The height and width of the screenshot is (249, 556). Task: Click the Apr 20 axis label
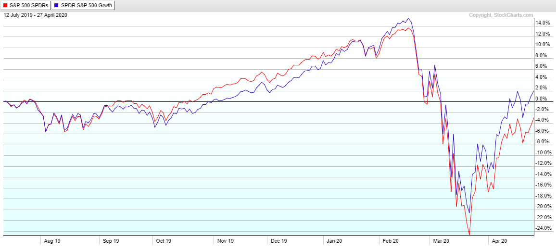click(500, 241)
